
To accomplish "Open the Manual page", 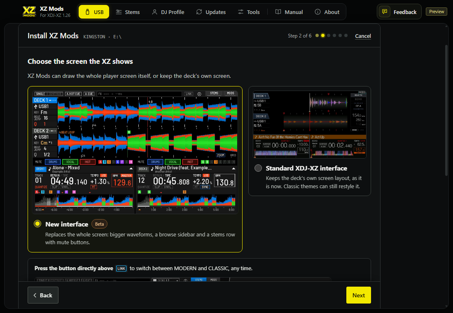I will 289,12.
